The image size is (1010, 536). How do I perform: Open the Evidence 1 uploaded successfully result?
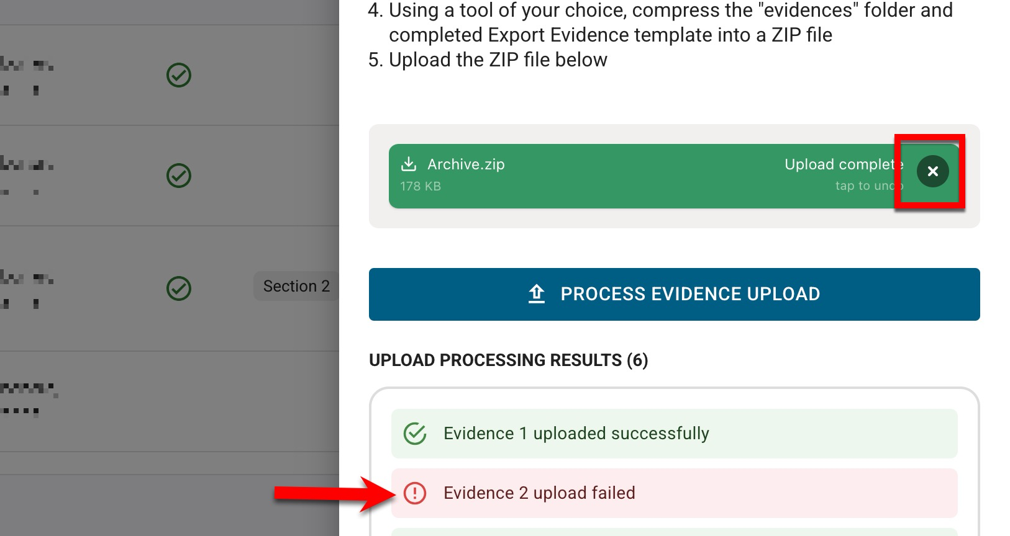576,434
